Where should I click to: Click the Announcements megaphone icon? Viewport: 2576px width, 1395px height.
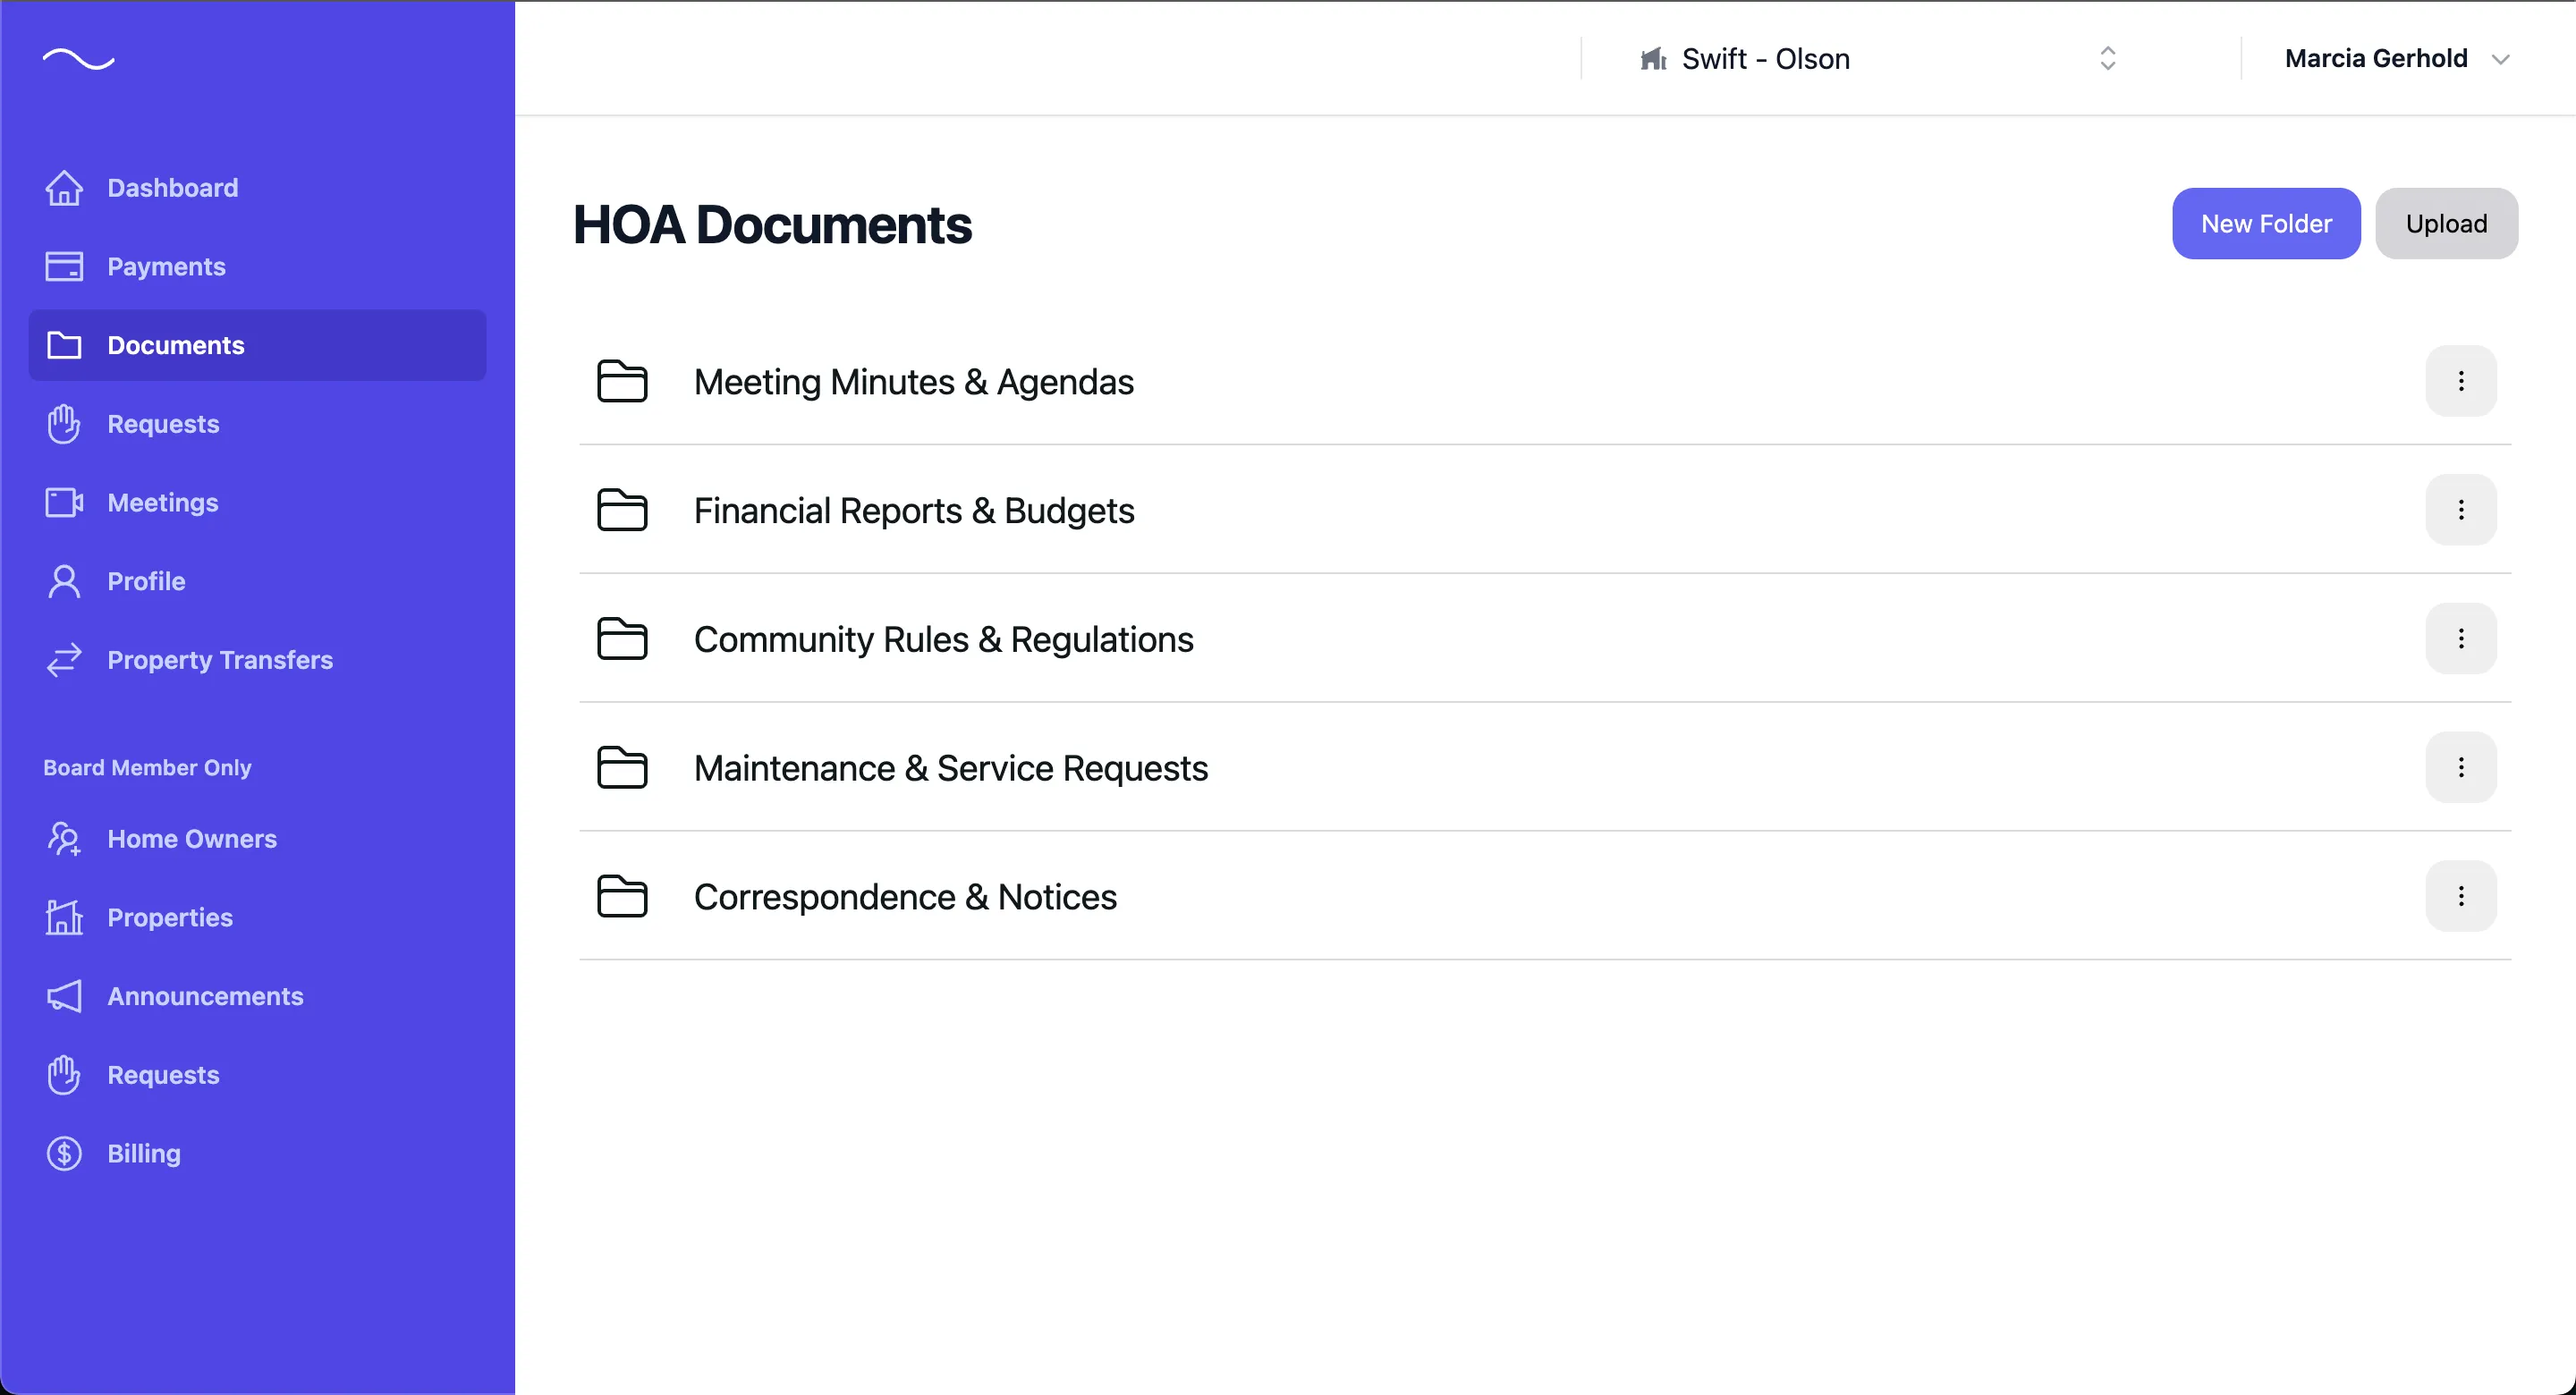tap(63, 996)
